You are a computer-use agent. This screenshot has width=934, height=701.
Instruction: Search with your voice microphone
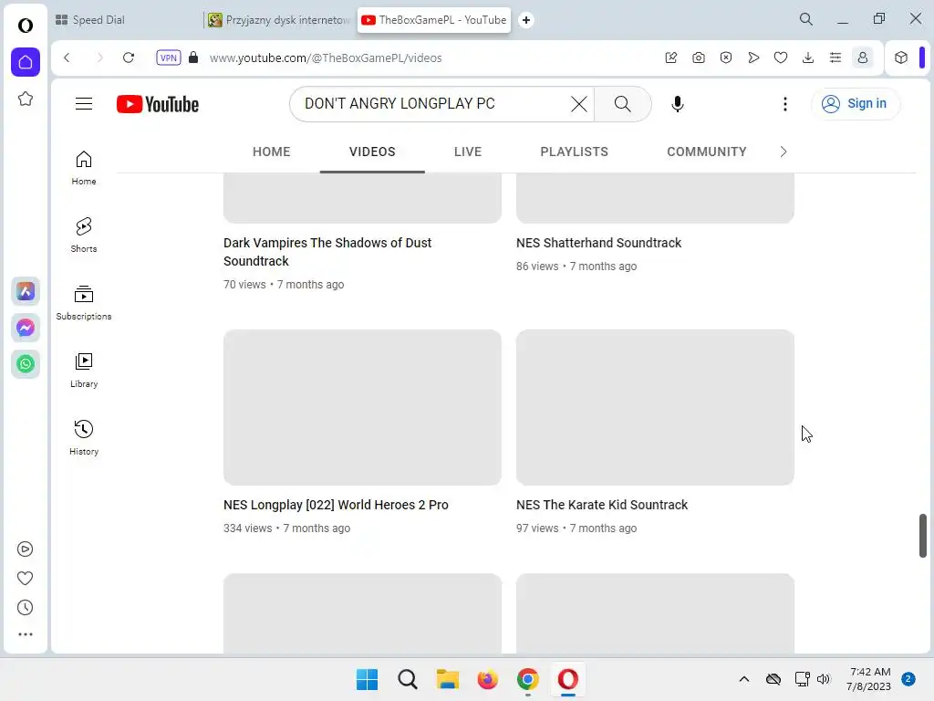coord(678,104)
